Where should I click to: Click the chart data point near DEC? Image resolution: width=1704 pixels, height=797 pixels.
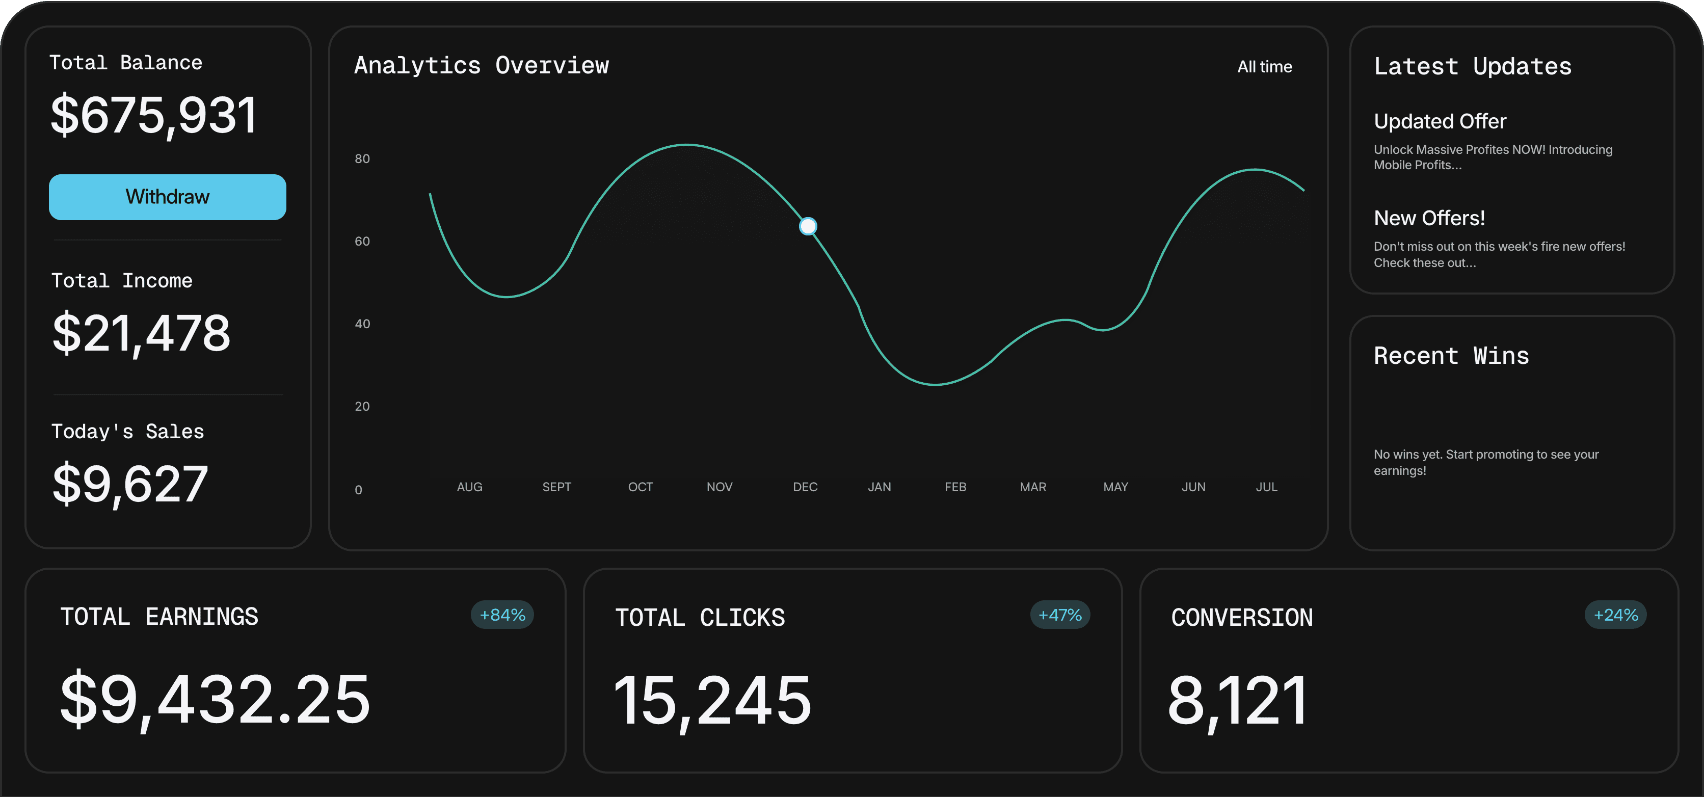click(x=808, y=226)
